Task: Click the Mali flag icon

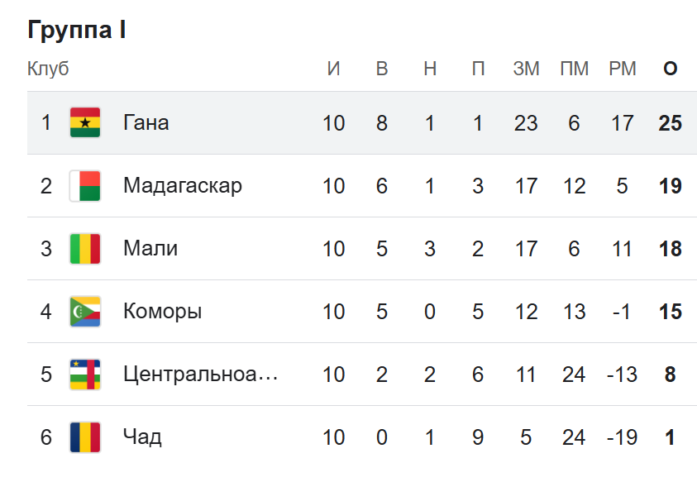Action: [85, 249]
